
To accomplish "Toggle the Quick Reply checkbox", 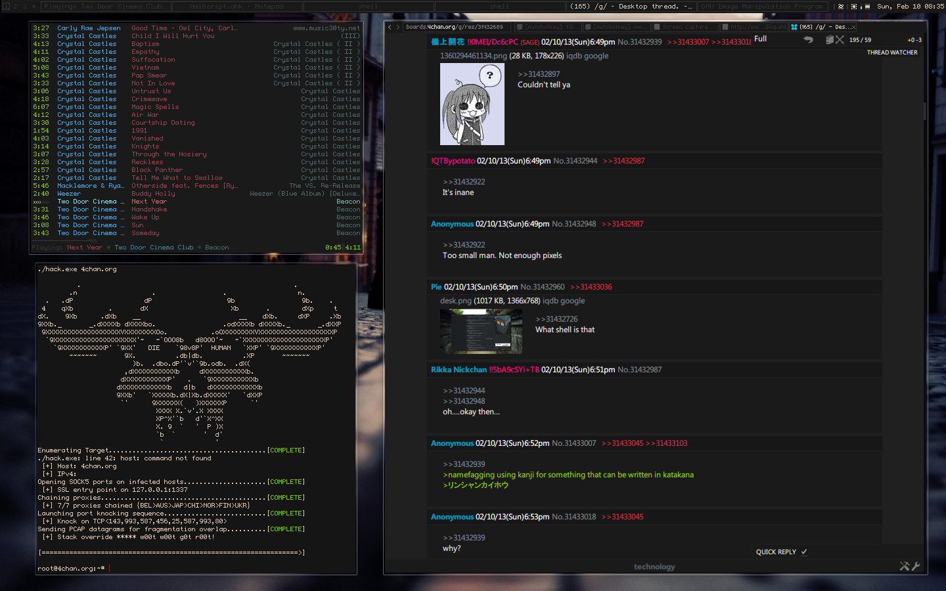I will pos(804,552).
